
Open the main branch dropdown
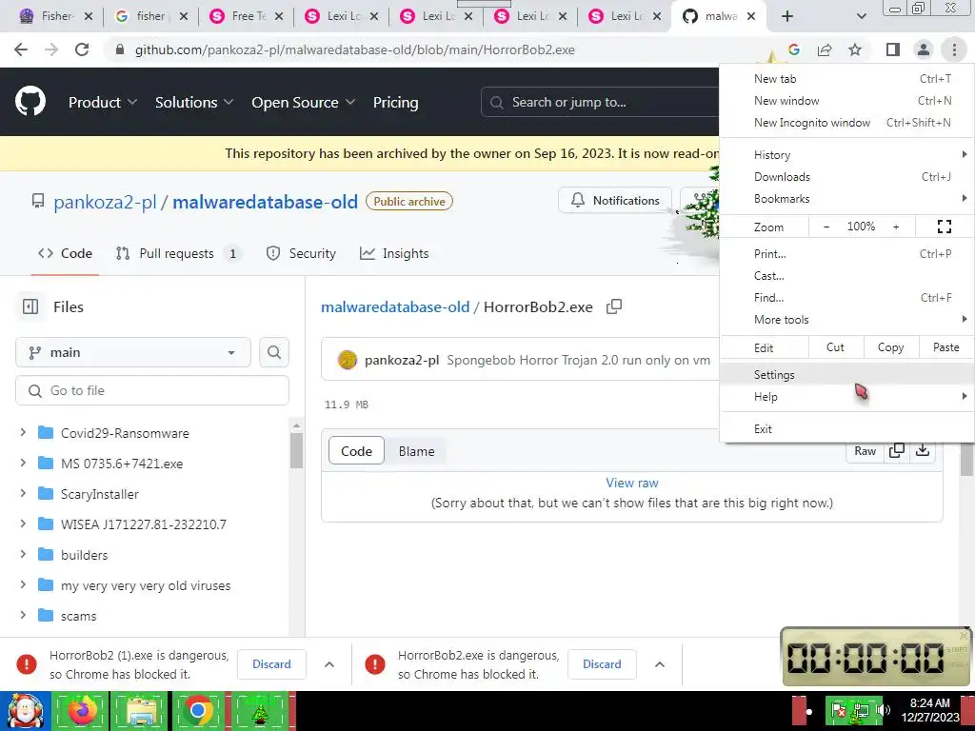pos(133,352)
